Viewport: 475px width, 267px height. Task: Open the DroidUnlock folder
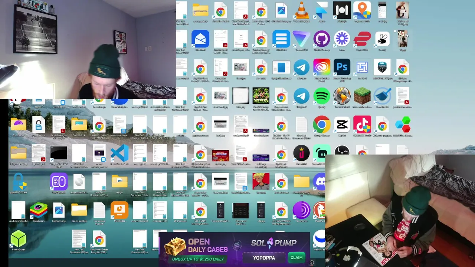(79, 125)
